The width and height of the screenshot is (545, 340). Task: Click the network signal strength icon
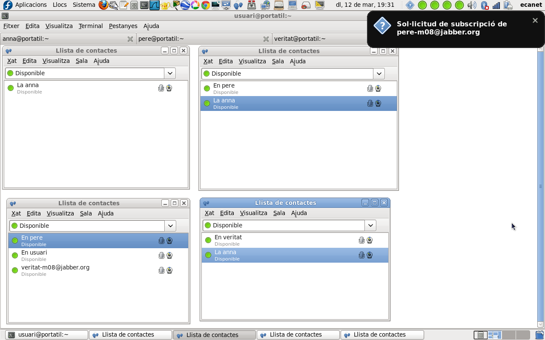[x=496, y=5]
